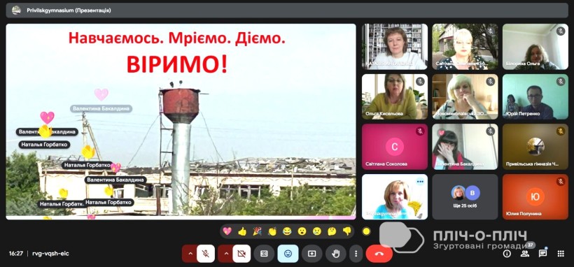The image size is (574, 267).
Task: Turn on the camera
Action: coord(241,254)
